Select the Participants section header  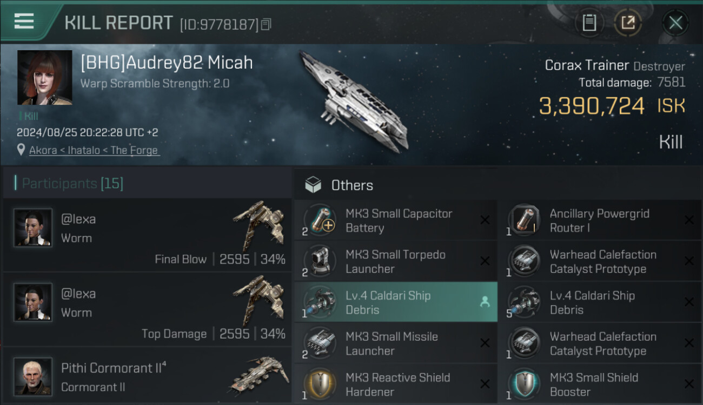coord(72,184)
